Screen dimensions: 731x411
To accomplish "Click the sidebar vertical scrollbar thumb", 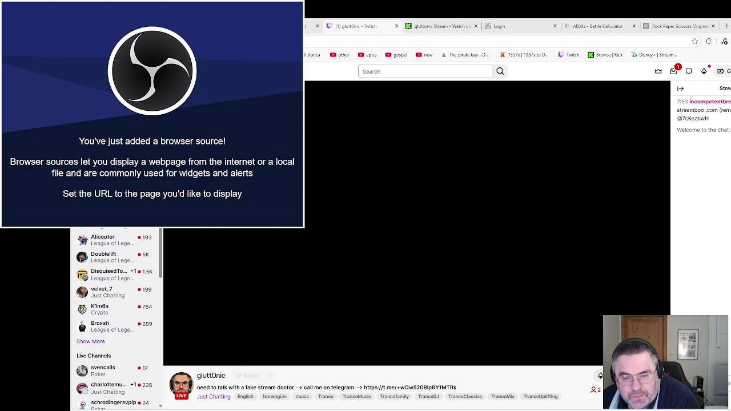I will click(x=160, y=254).
